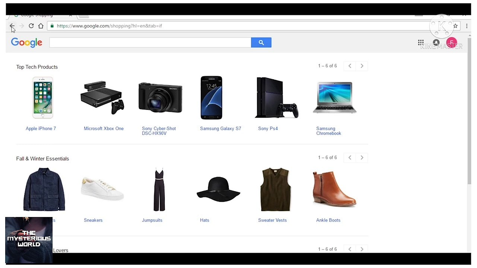Show next Fall & Winter Essentials page
477x268 pixels.
click(362, 157)
